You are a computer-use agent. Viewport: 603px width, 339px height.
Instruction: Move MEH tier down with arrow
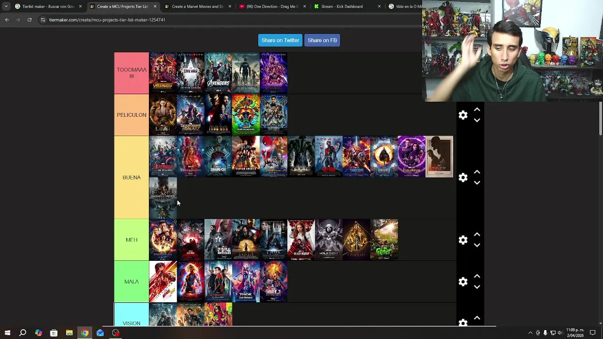pos(477,245)
